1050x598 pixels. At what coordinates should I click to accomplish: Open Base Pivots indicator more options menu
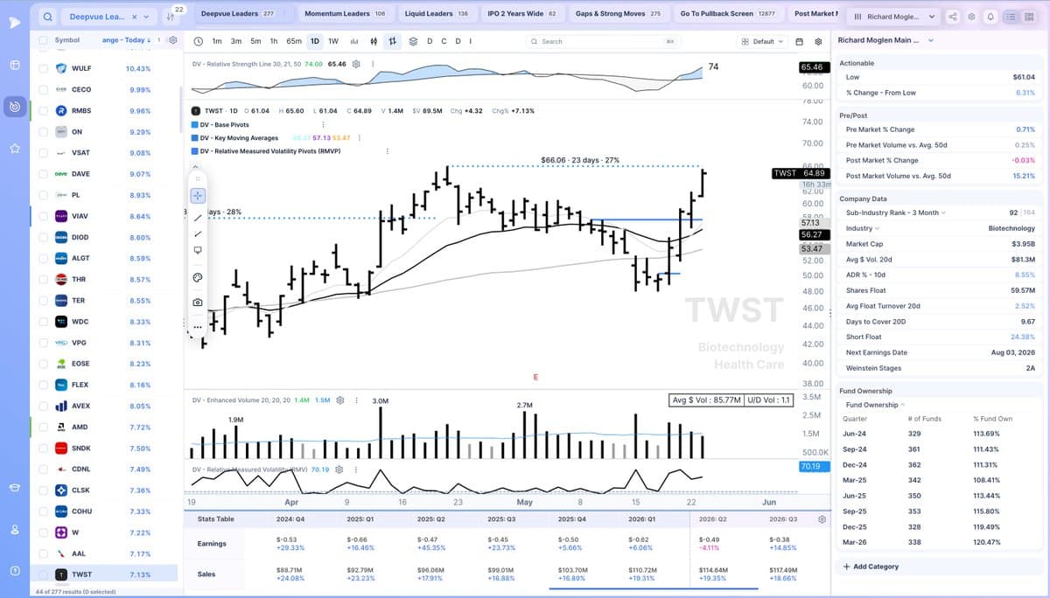click(324, 125)
